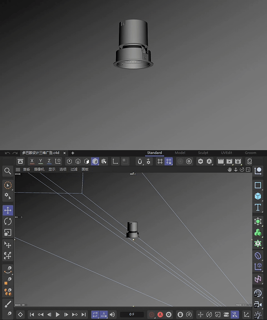Open the 选项 viewport menu
This screenshot has width=267, height=320.
pos(63,169)
